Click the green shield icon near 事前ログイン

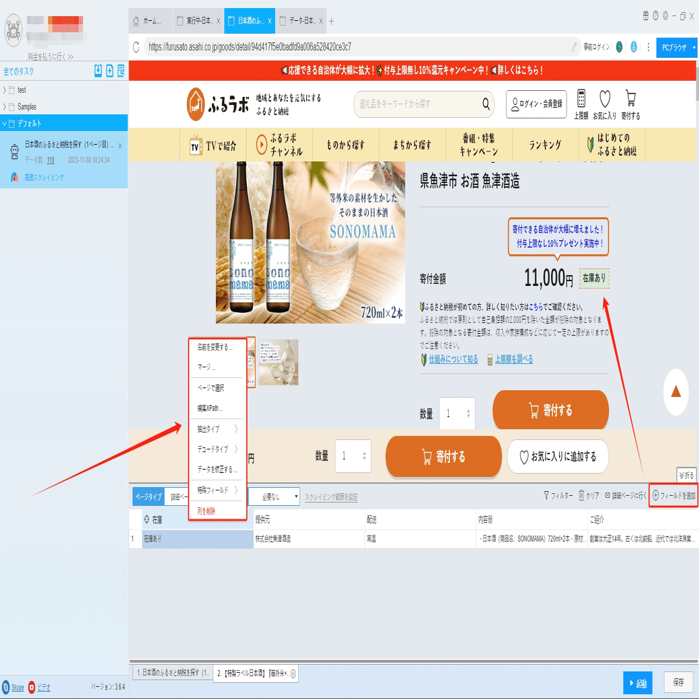tap(619, 47)
